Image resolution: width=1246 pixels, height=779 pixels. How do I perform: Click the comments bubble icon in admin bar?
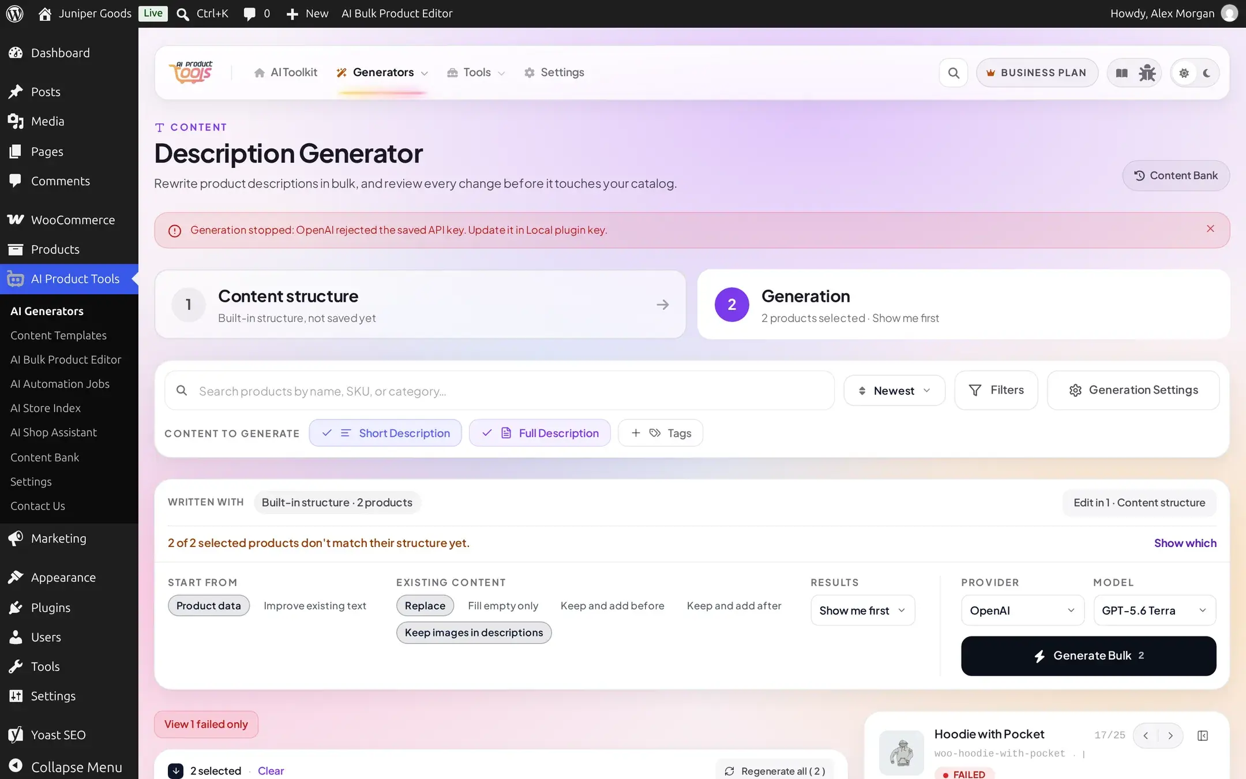tap(249, 14)
